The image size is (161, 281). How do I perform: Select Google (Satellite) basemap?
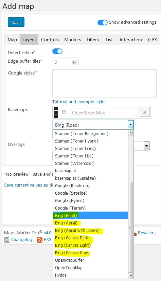click(x=90, y=193)
